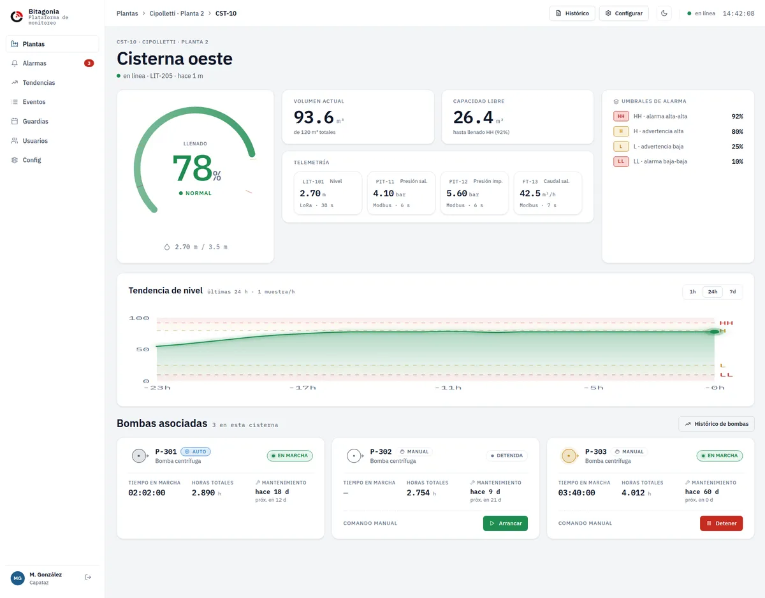Click the HH threshold badge
This screenshot has height=598, width=765.
point(621,116)
